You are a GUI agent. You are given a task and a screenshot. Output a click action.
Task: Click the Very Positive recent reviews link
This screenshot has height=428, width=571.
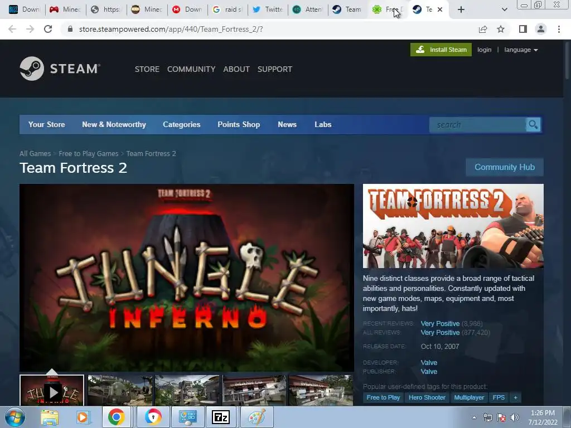point(440,324)
